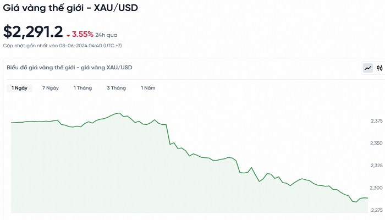Click the last update timestamp text
This screenshot has width=385, height=220.
click(62, 45)
